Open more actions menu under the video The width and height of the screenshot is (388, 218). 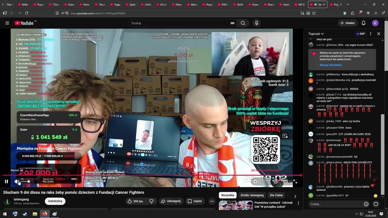pos(212,201)
